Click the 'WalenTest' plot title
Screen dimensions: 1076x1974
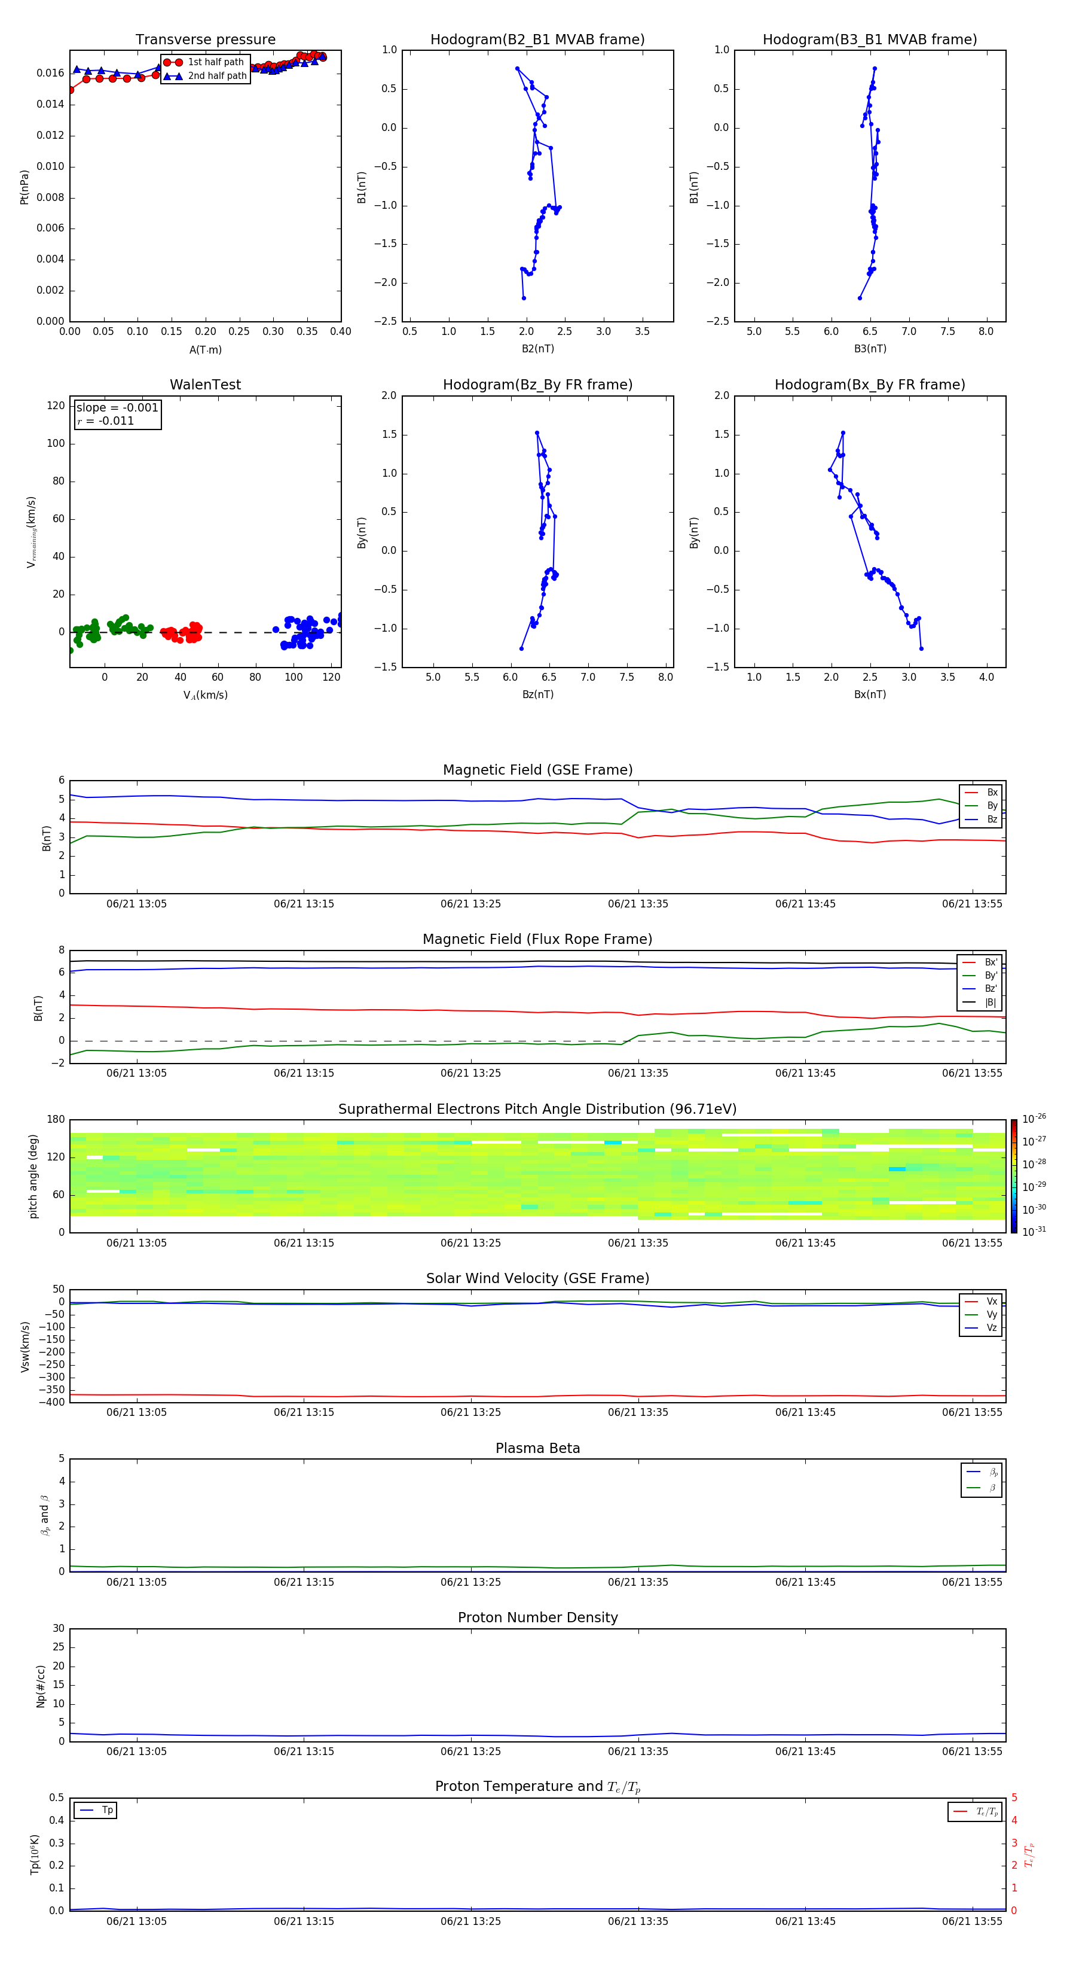(205, 385)
